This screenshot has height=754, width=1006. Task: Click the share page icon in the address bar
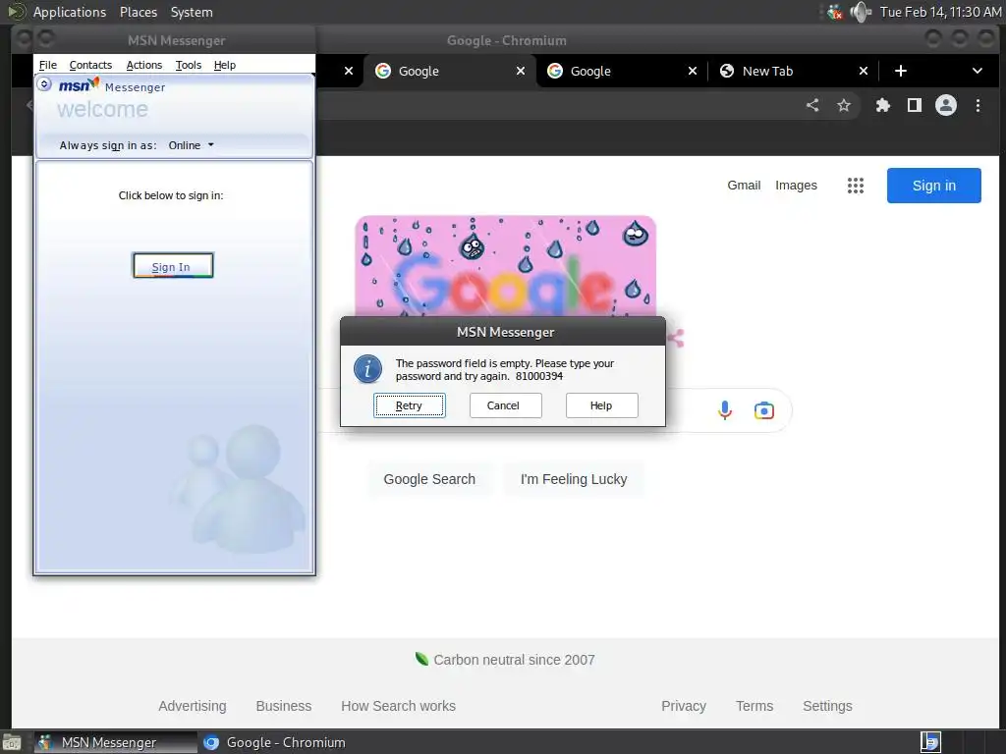coord(812,105)
